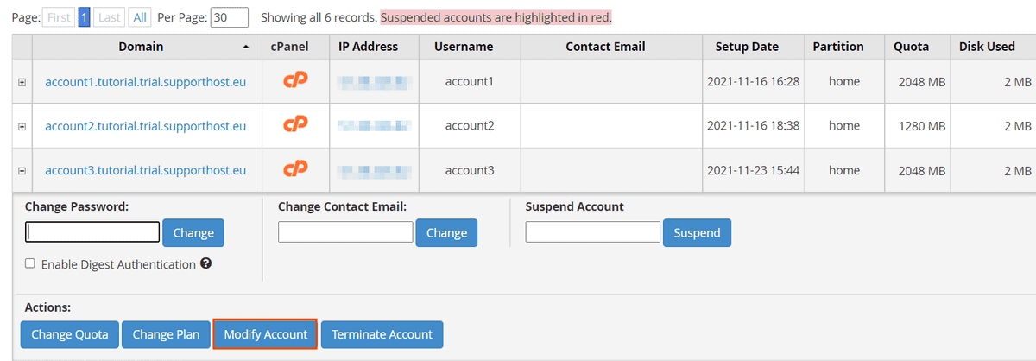Click the Change Quota button
This screenshot has height=361, width=1036.
coord(70,334)
